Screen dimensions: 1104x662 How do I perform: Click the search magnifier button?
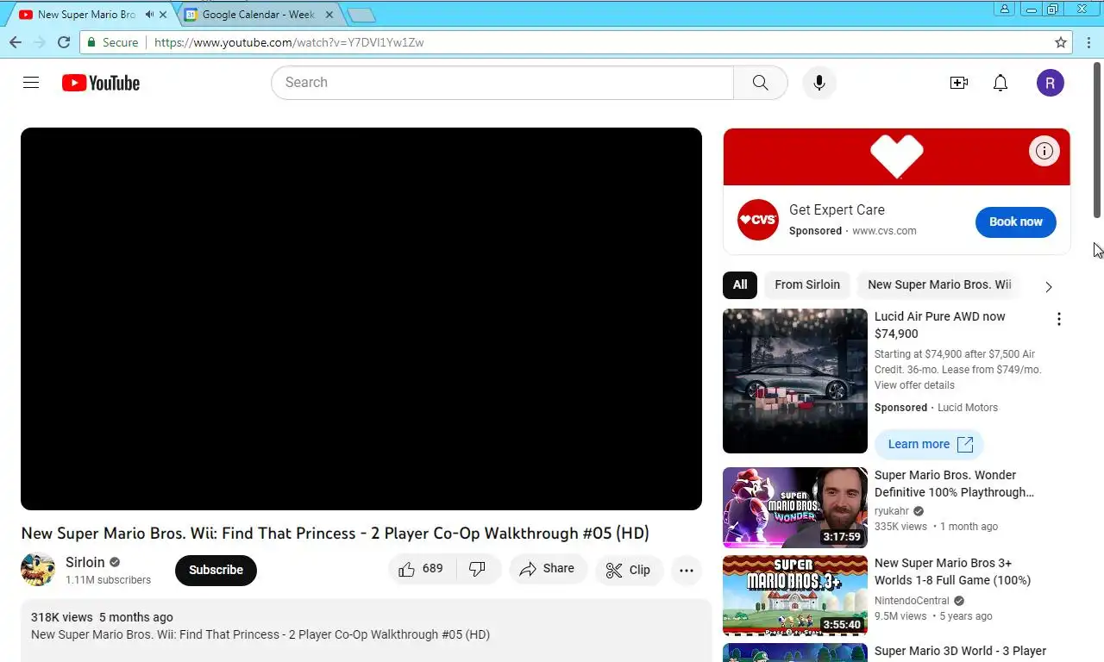(760, 83)
